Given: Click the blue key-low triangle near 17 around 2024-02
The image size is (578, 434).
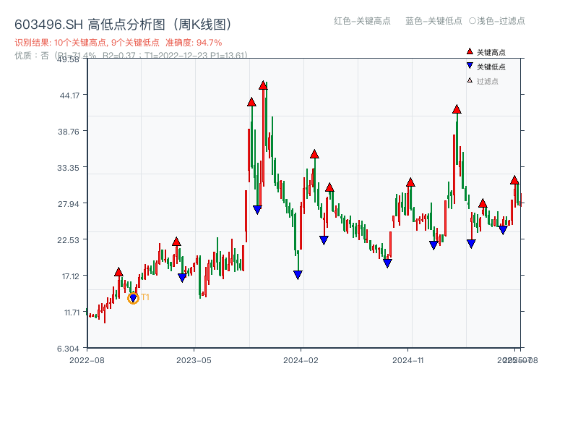Looking at the screenshot, I should pos(297,273).
